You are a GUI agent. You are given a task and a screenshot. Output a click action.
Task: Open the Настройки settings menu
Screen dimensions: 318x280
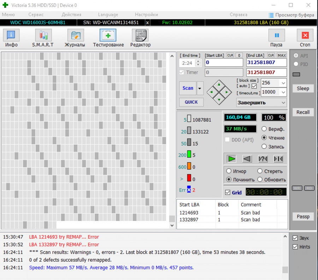click(146, 14)
